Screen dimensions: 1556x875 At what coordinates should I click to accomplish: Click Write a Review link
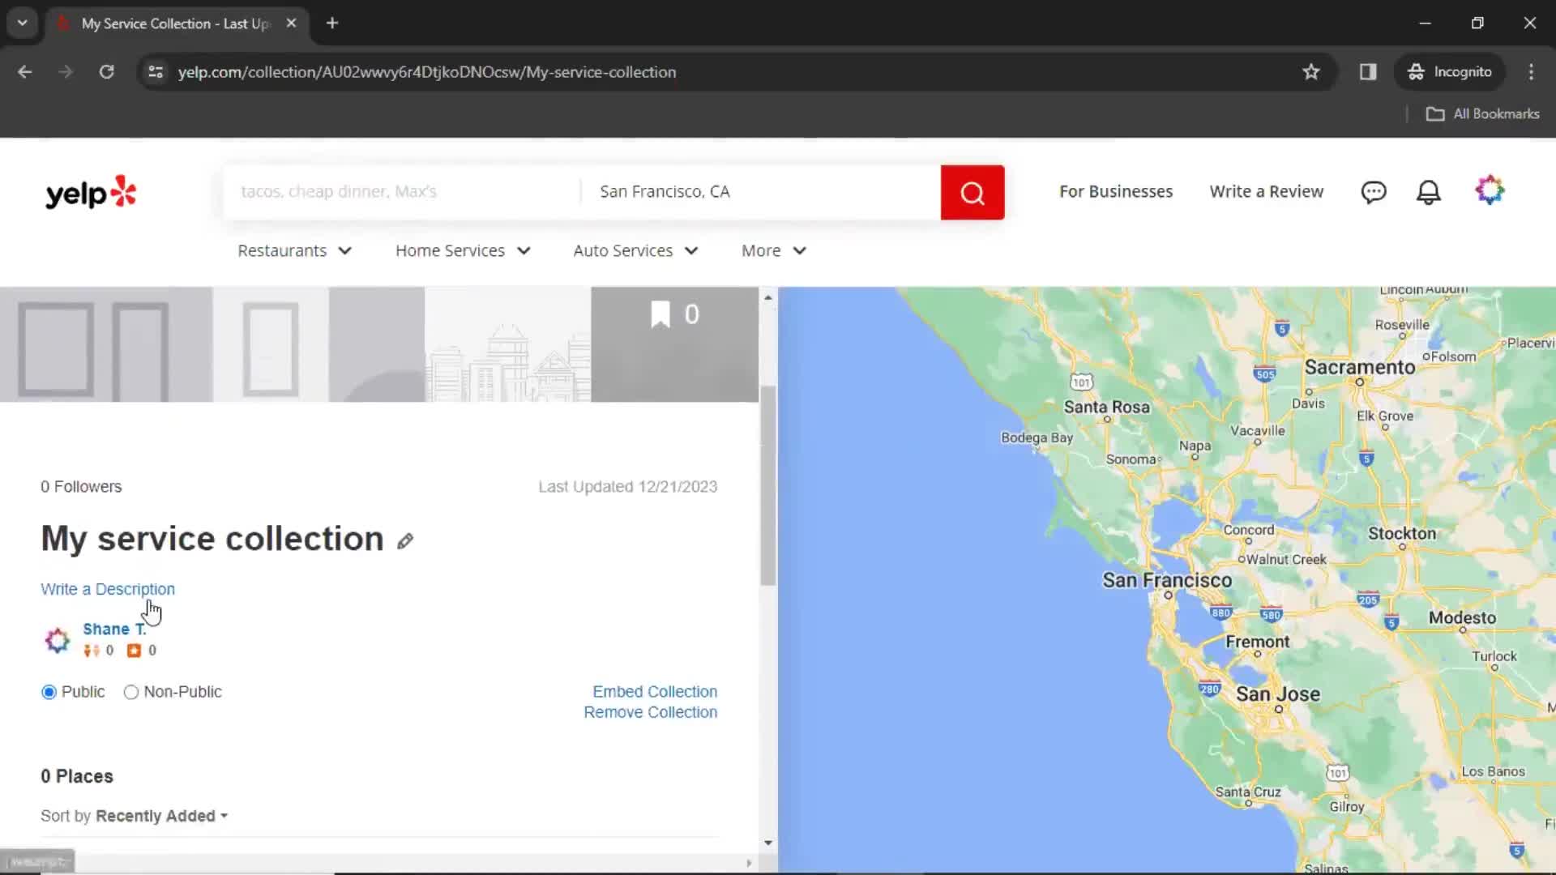(x=1266, y=192)
